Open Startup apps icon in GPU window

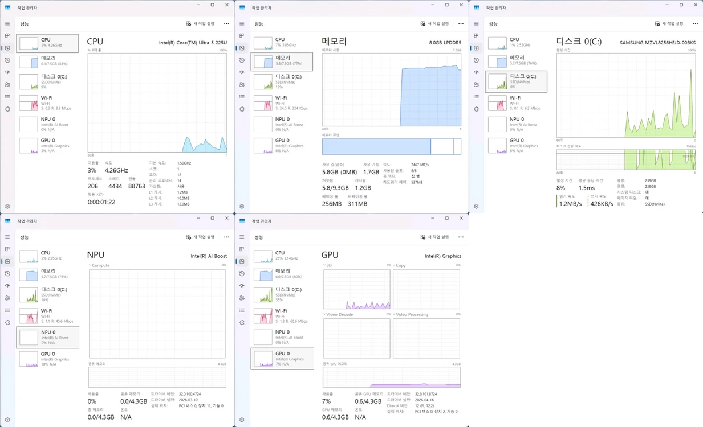click(242, 286)
